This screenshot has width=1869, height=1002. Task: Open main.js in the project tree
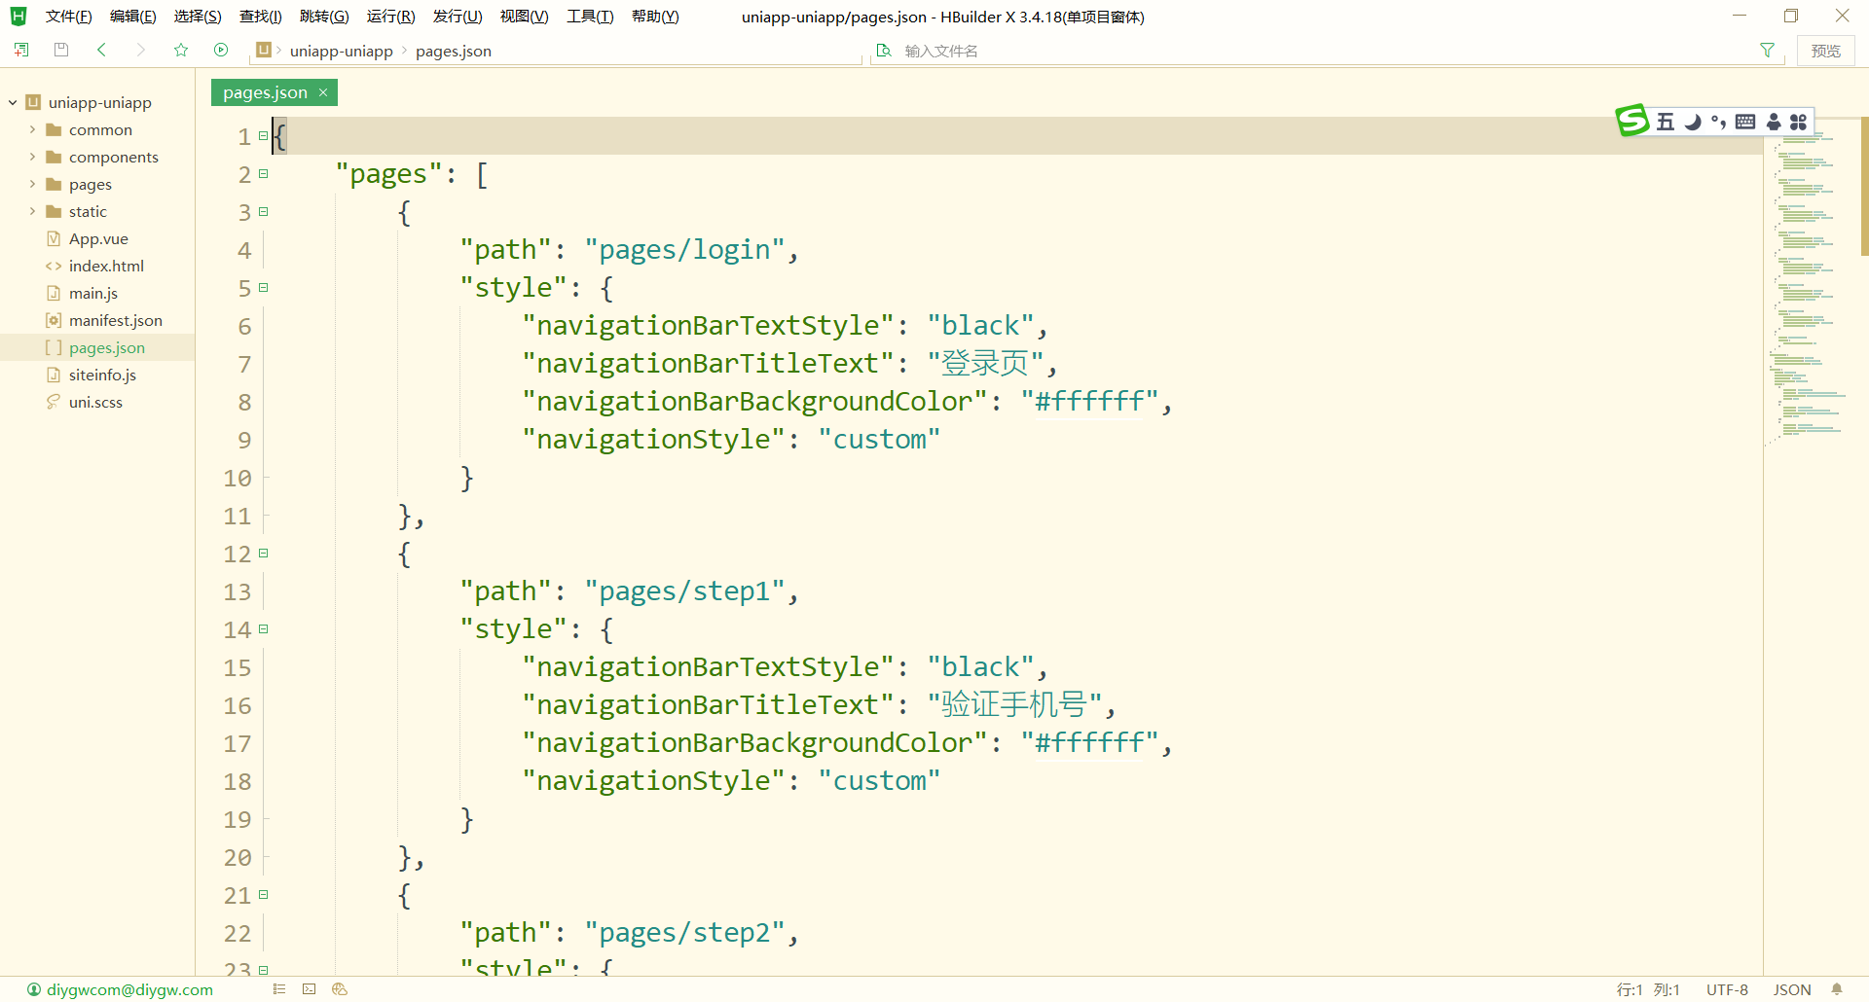pos(93,293)
